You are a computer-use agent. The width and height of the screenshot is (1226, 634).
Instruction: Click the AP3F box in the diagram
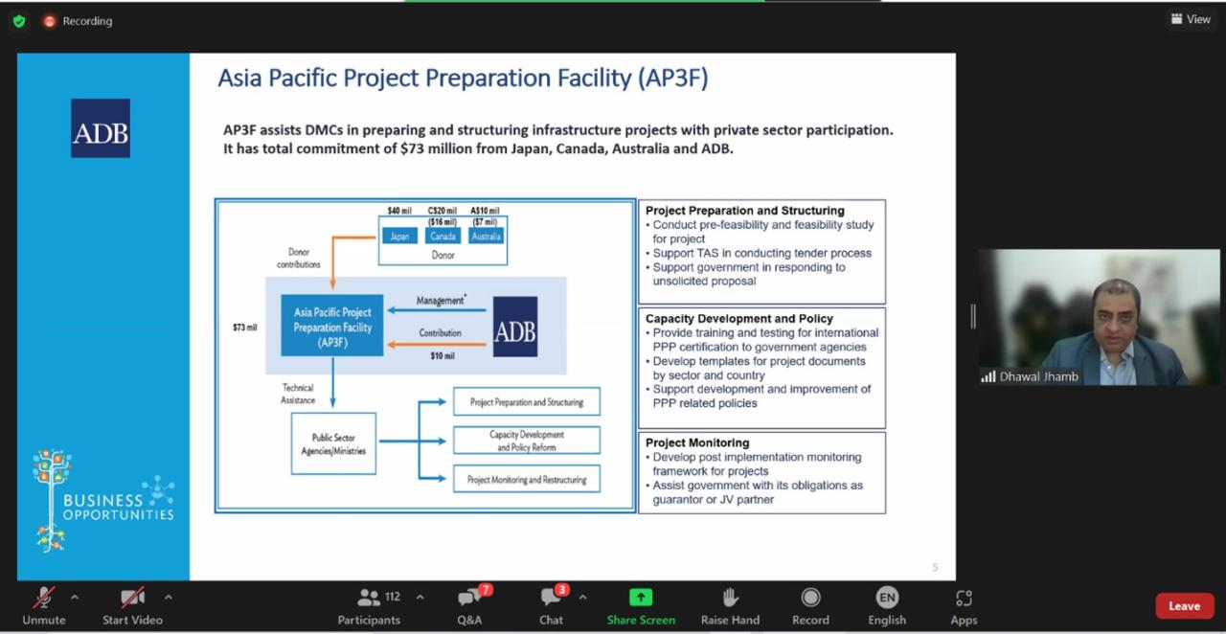click(x=332, y=326)
